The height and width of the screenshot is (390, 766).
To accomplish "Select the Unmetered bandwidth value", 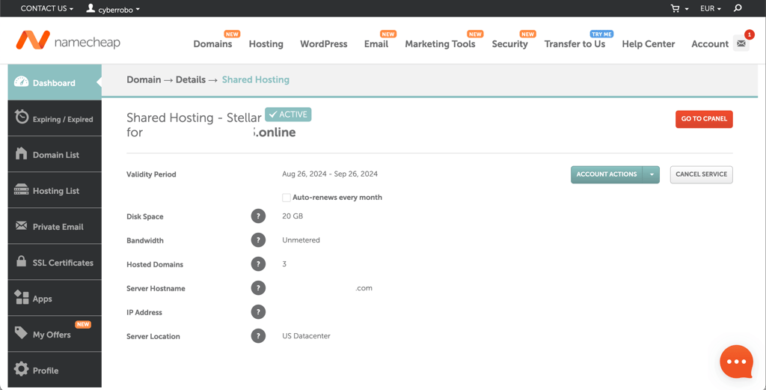I will pos(301,240).
